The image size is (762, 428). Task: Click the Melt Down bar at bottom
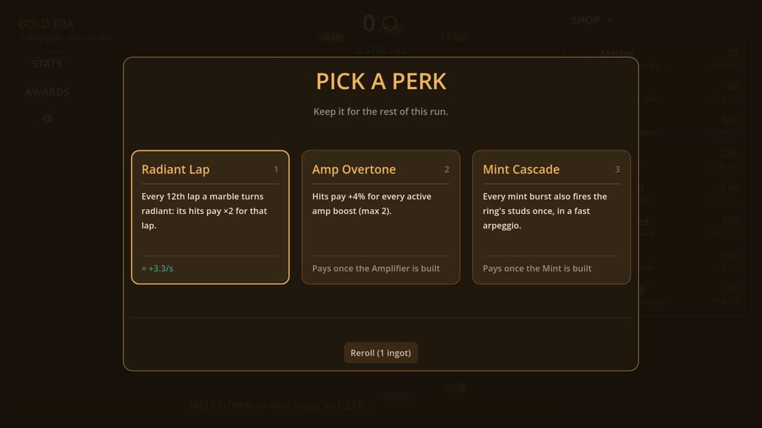click(282, 405)
